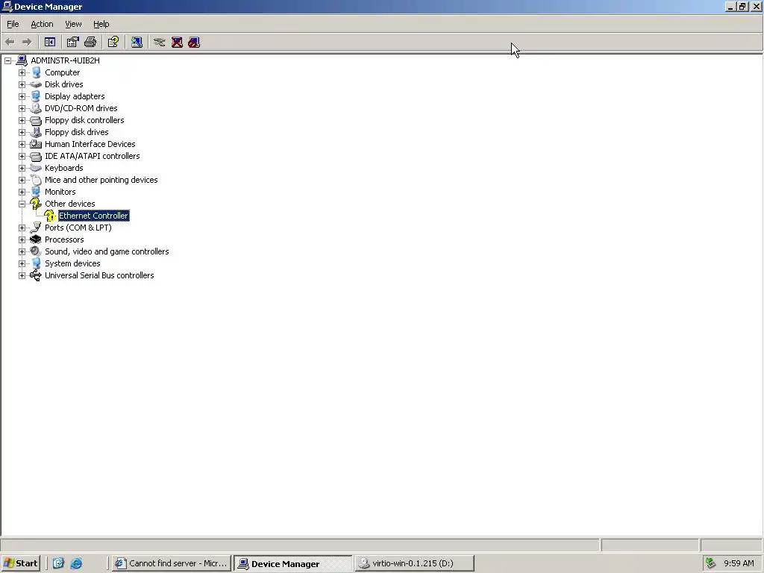
Task: Expand the Ports (COM & LPT) category
Action: pos(22,228)
